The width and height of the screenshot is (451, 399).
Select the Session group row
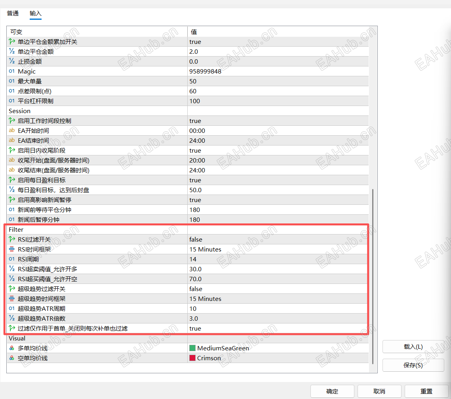click(188, 111)
